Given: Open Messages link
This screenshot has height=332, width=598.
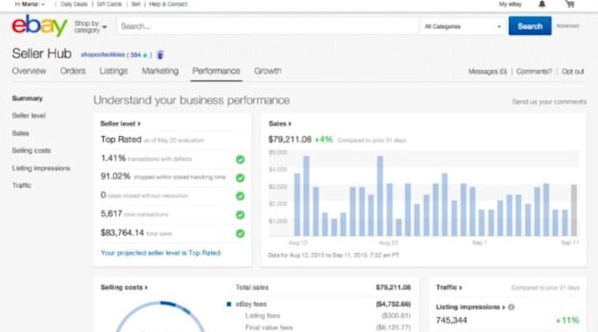Looking at the screenshot, I should [x=487, y=71].
